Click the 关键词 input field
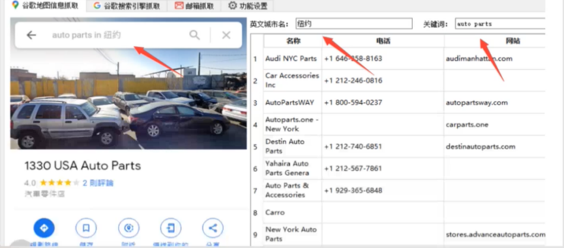 (500, 23)
